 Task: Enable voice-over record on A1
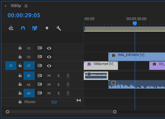click(x=68, y=76)
